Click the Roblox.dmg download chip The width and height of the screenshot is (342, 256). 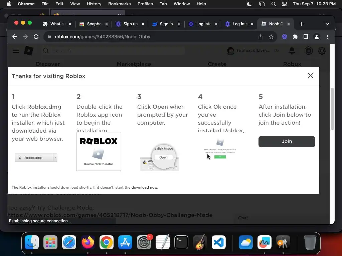click(x=36, y=158)
